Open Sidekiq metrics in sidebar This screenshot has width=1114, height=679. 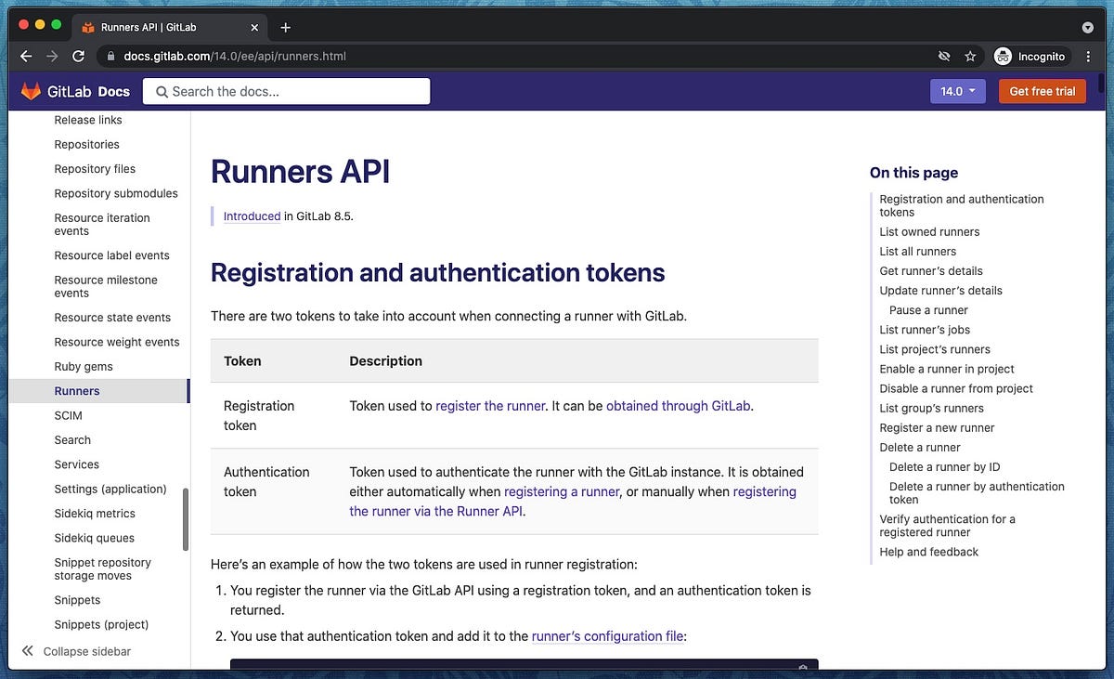(95, 514)
